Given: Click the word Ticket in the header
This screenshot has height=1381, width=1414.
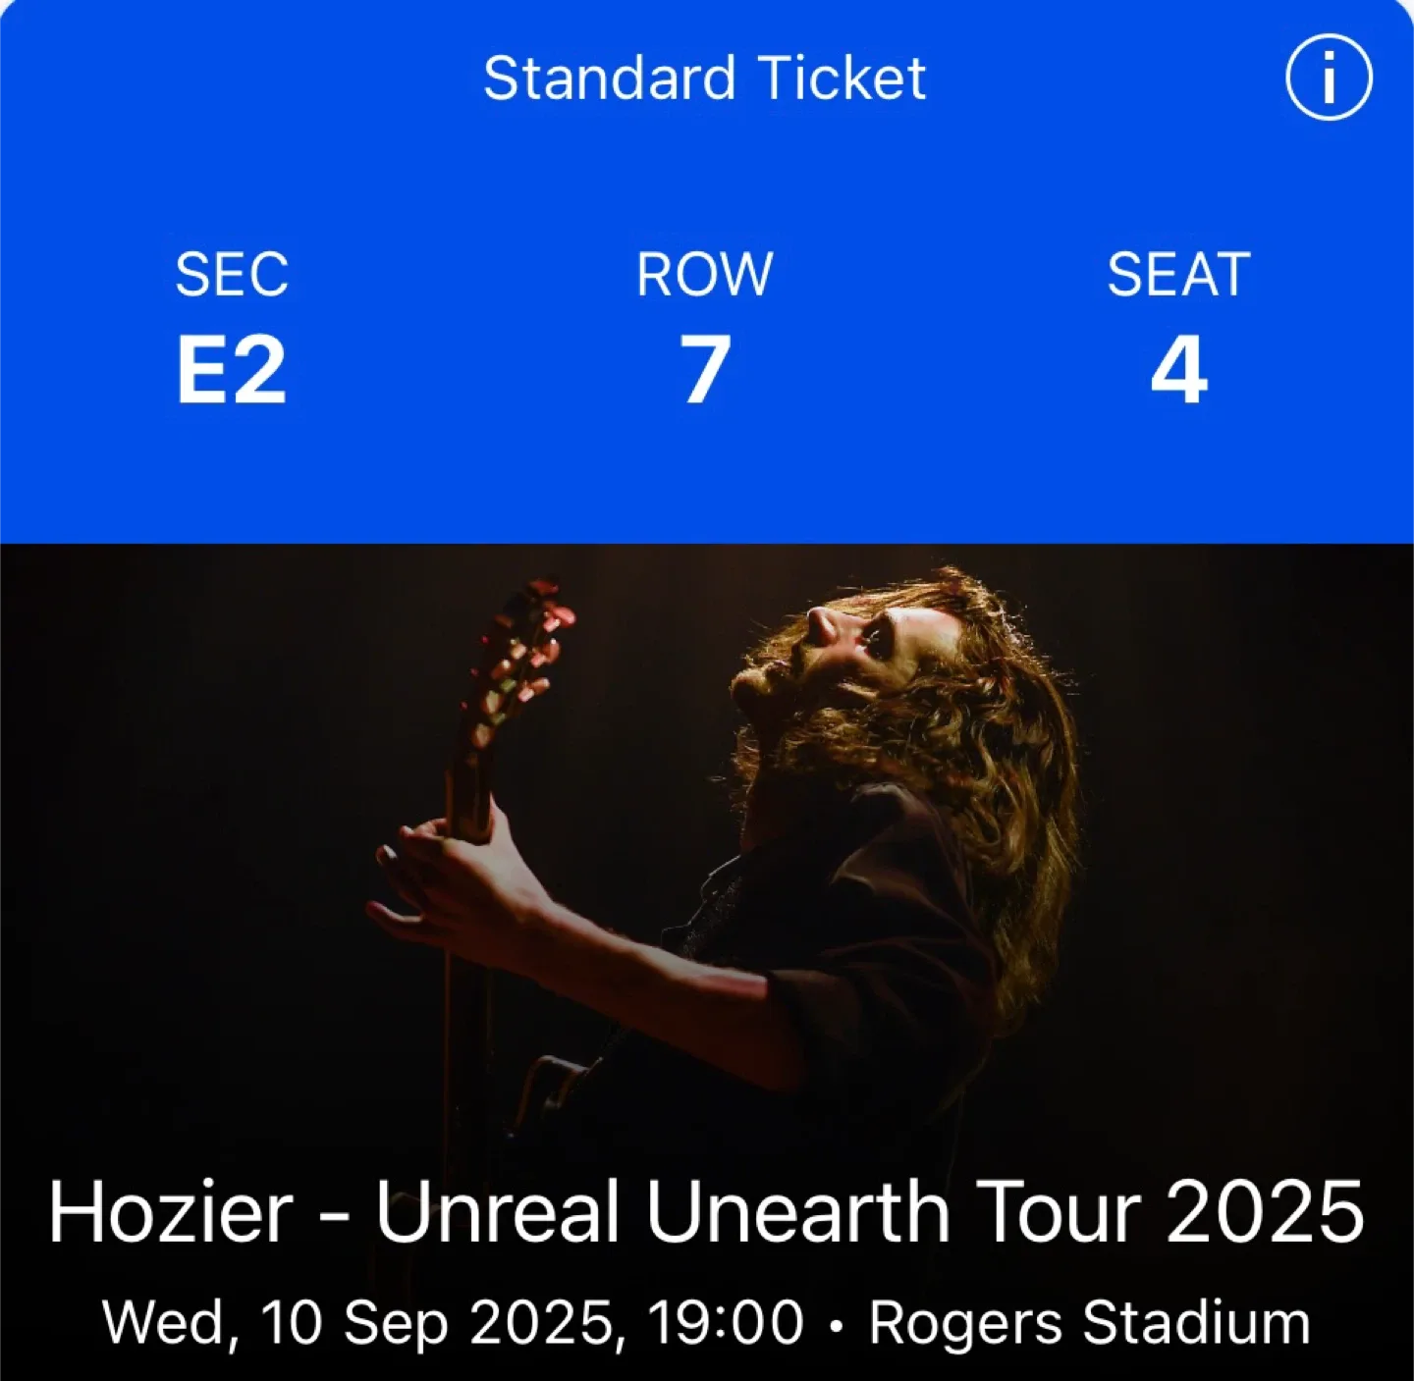Looking at the screenshot, I should 842,79.
